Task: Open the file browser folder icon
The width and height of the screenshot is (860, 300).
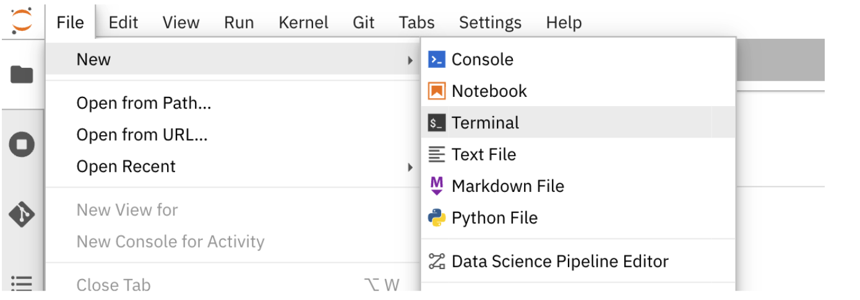Action: tap(22, 75)
